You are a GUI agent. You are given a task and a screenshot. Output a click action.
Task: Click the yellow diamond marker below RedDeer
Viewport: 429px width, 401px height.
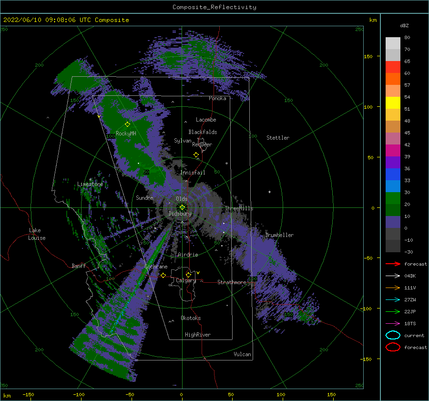click(x=196, y=155)
